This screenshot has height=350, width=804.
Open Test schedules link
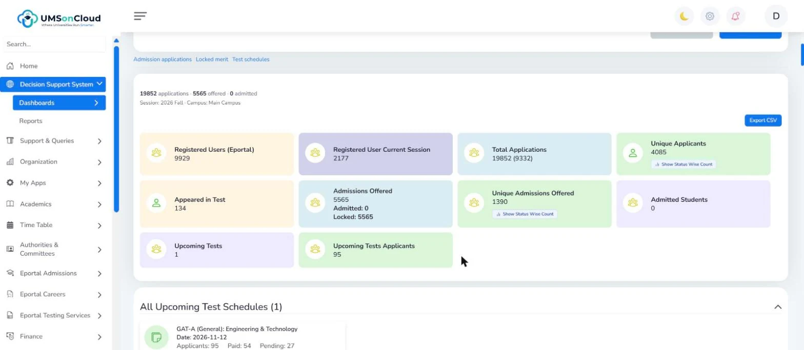(x=251, y=59)
